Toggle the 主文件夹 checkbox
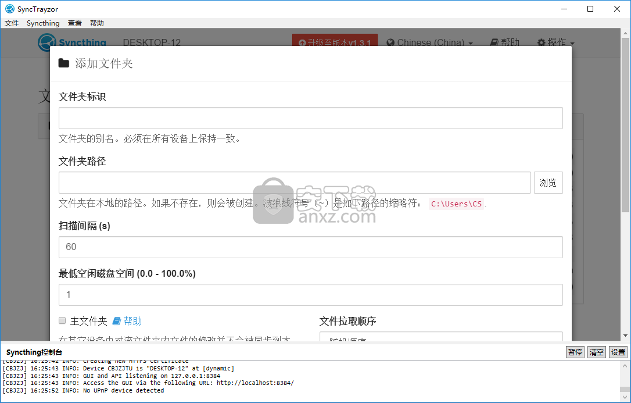 62,320
